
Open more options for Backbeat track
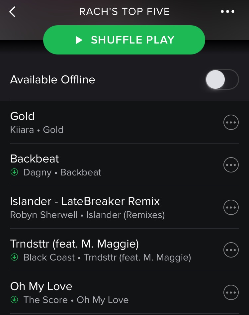click(231, 165)
